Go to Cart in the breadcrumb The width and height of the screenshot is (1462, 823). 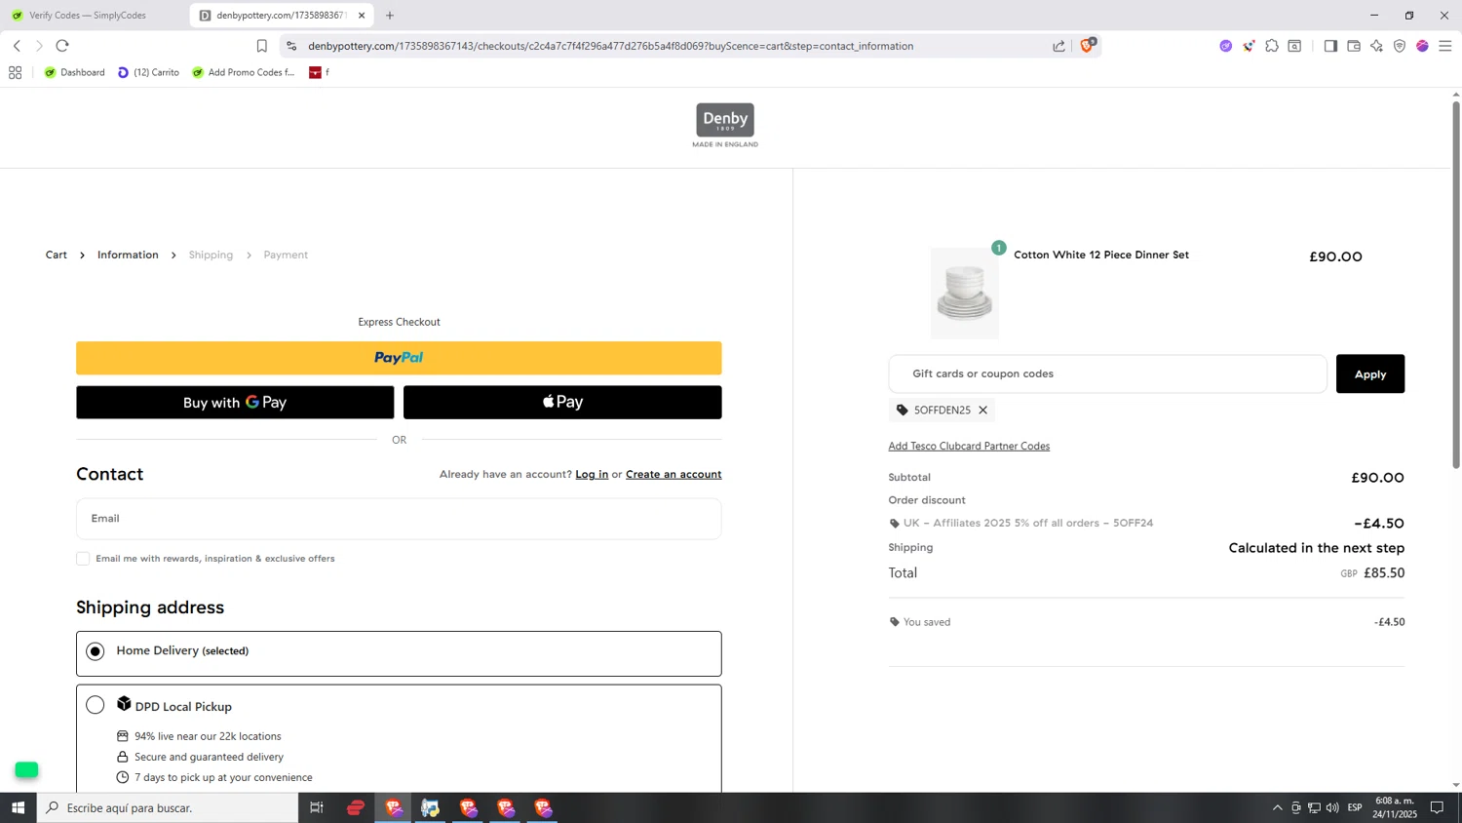(x=57, y=255)
